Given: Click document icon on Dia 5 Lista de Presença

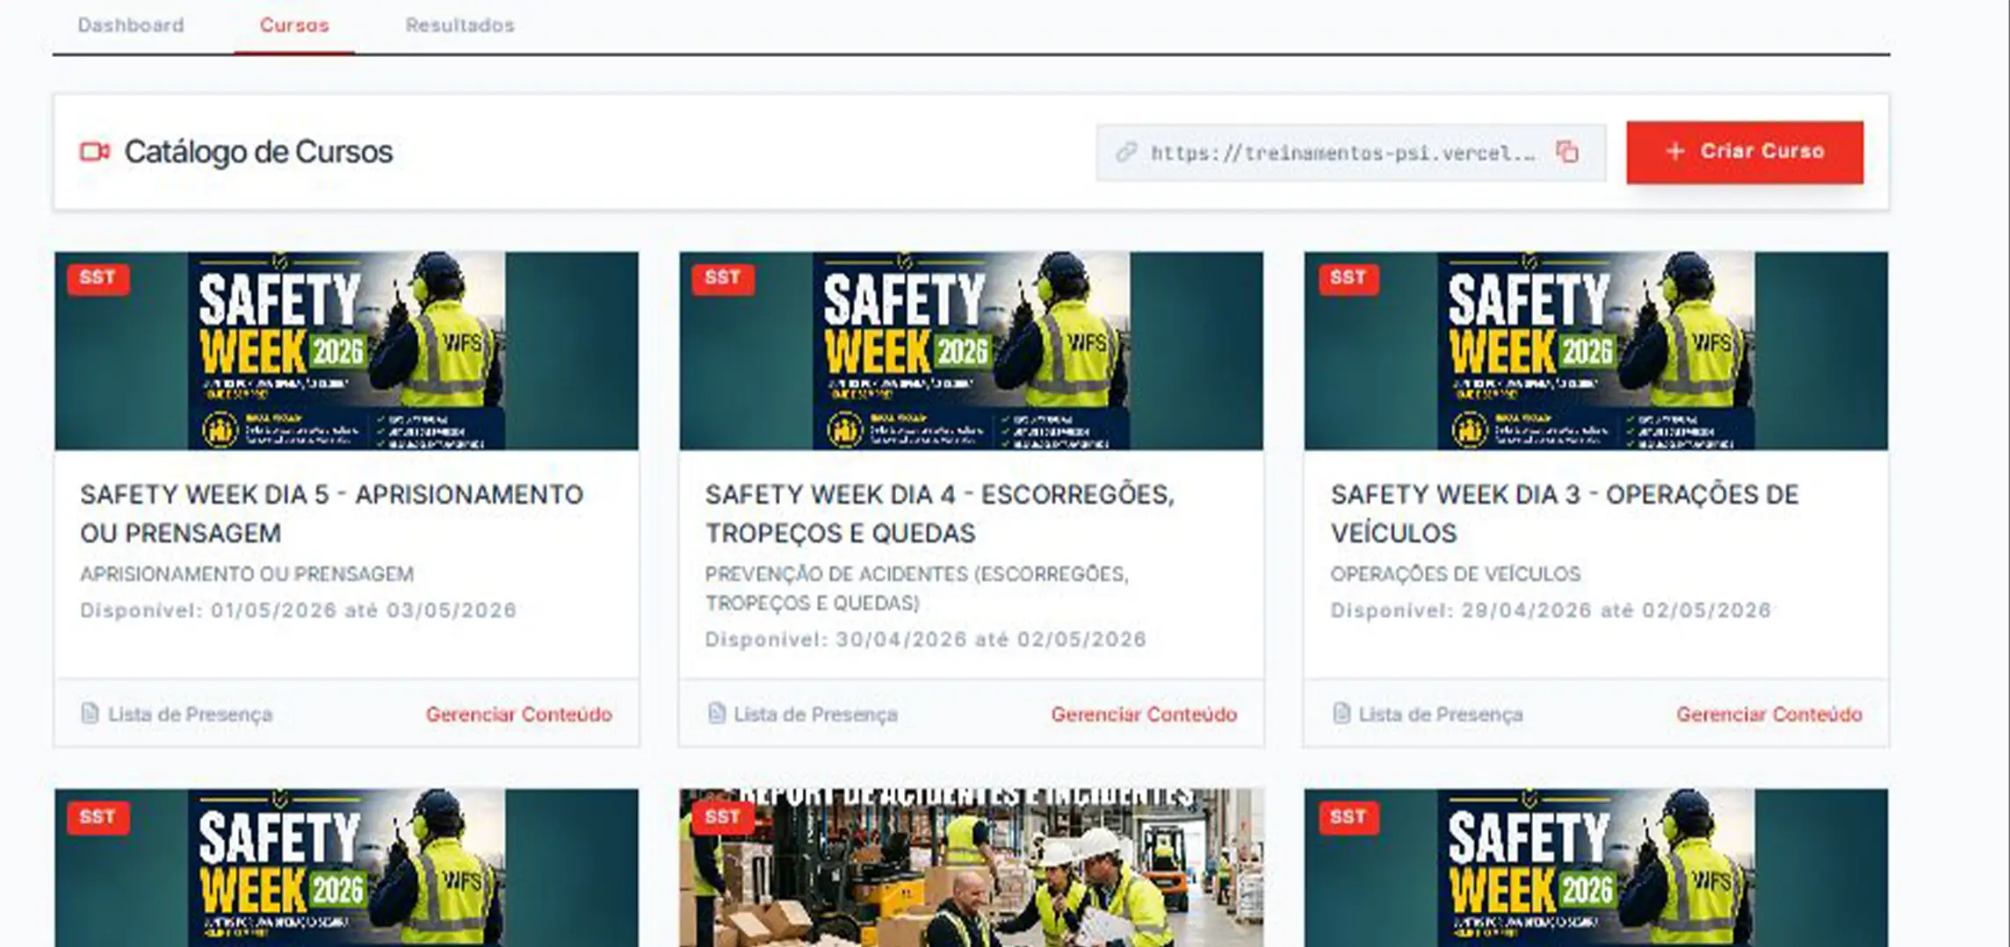Looking at the screenshot, I should tap(90, 713).
